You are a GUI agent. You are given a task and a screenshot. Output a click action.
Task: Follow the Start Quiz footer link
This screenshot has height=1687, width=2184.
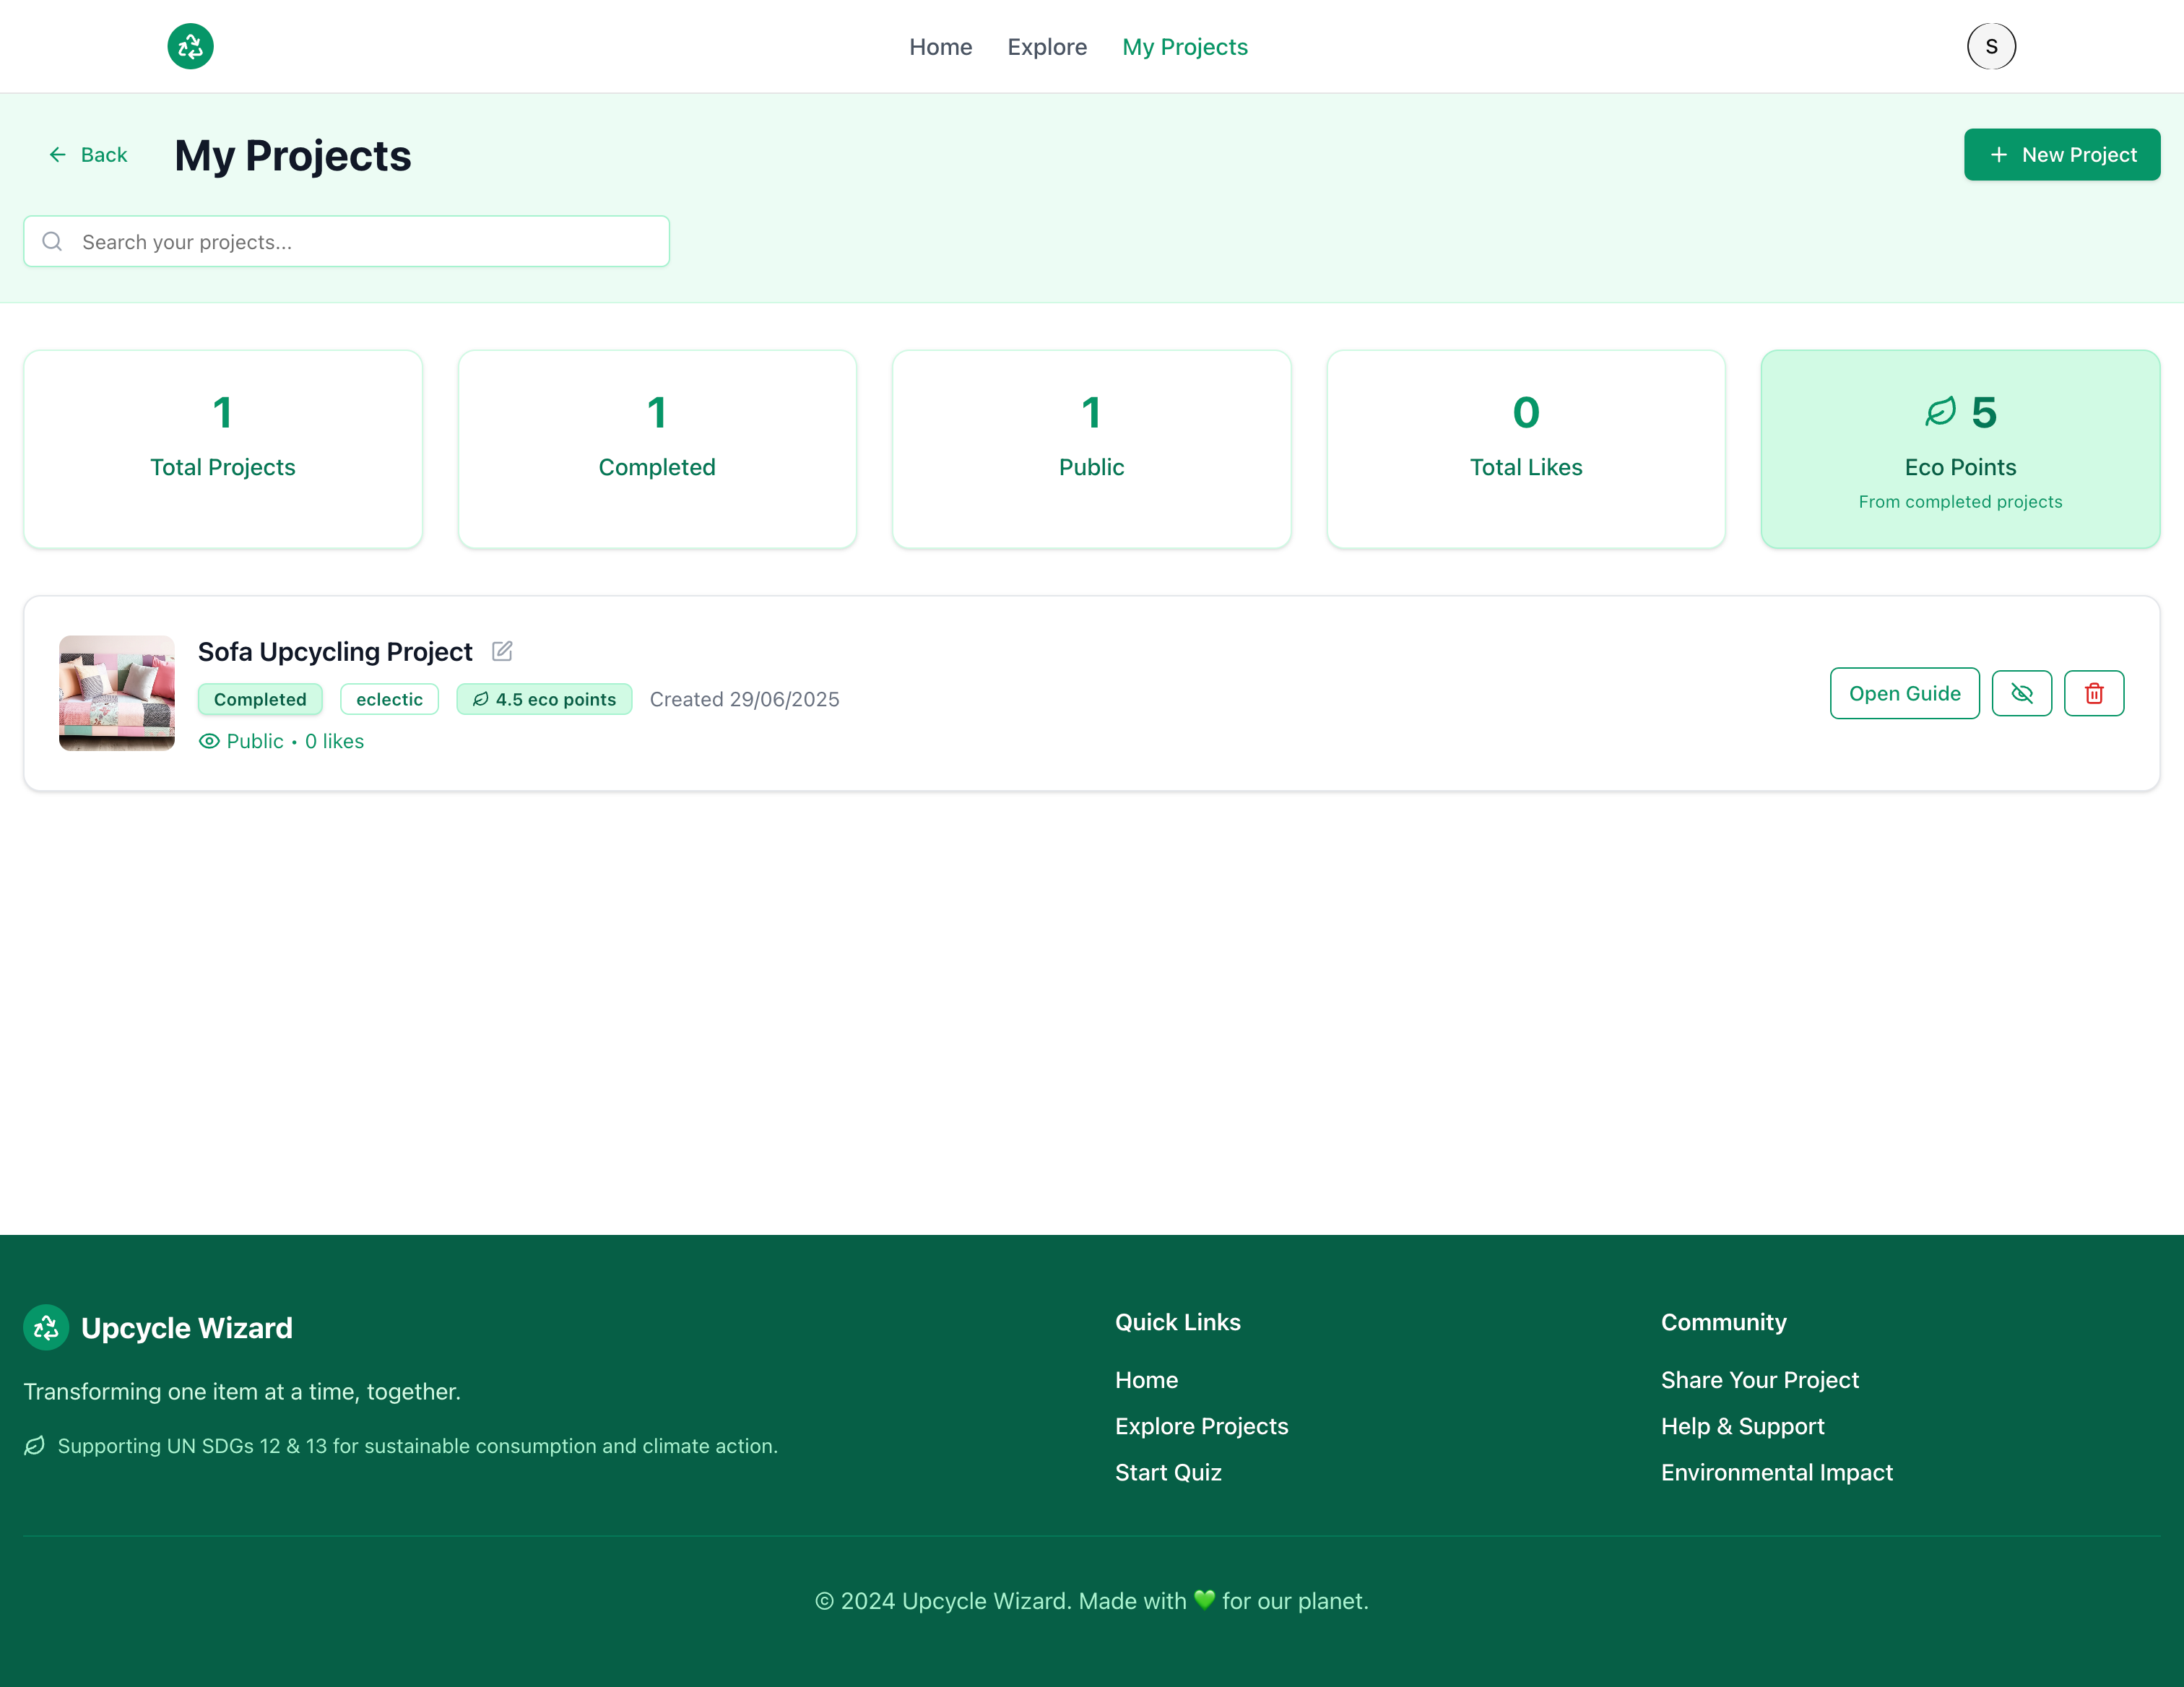coord(1168,1472)
